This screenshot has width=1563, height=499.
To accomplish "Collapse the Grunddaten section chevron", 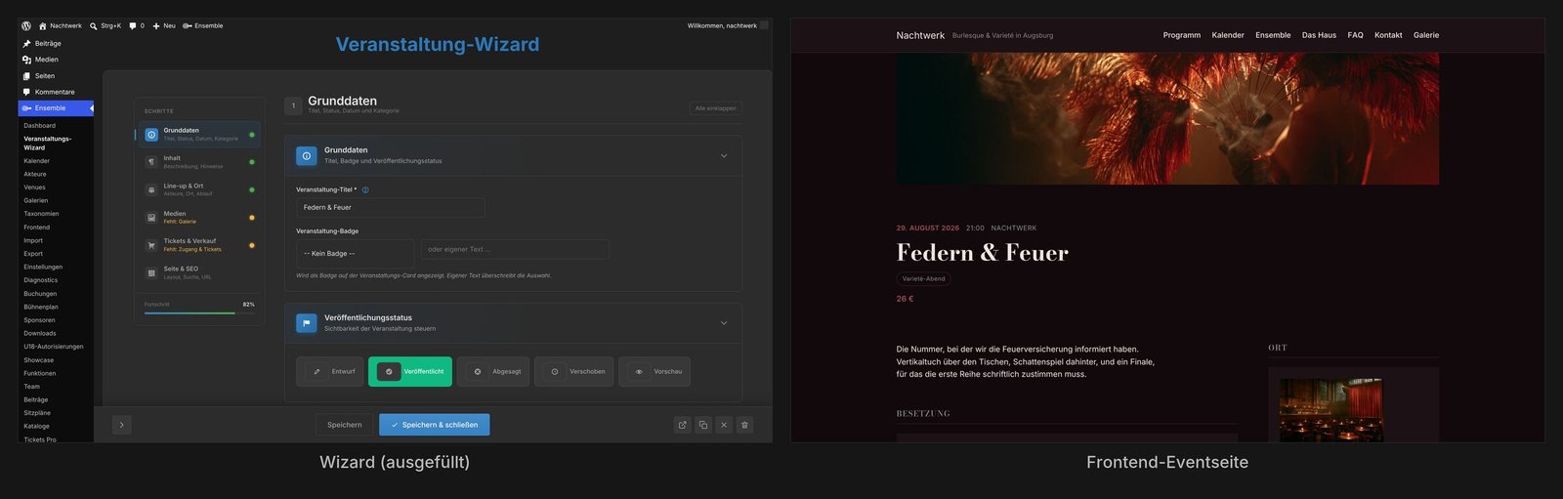I will click(x=724, y=156).
